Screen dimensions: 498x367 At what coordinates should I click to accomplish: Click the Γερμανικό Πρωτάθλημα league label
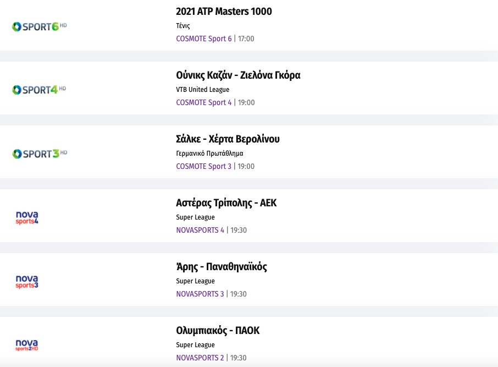(x=209, y=154)
